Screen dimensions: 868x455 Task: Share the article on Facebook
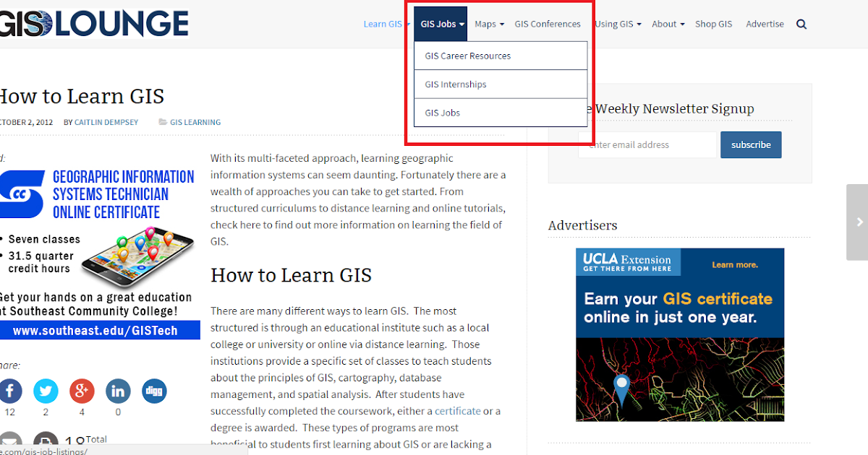coord(9,391)
